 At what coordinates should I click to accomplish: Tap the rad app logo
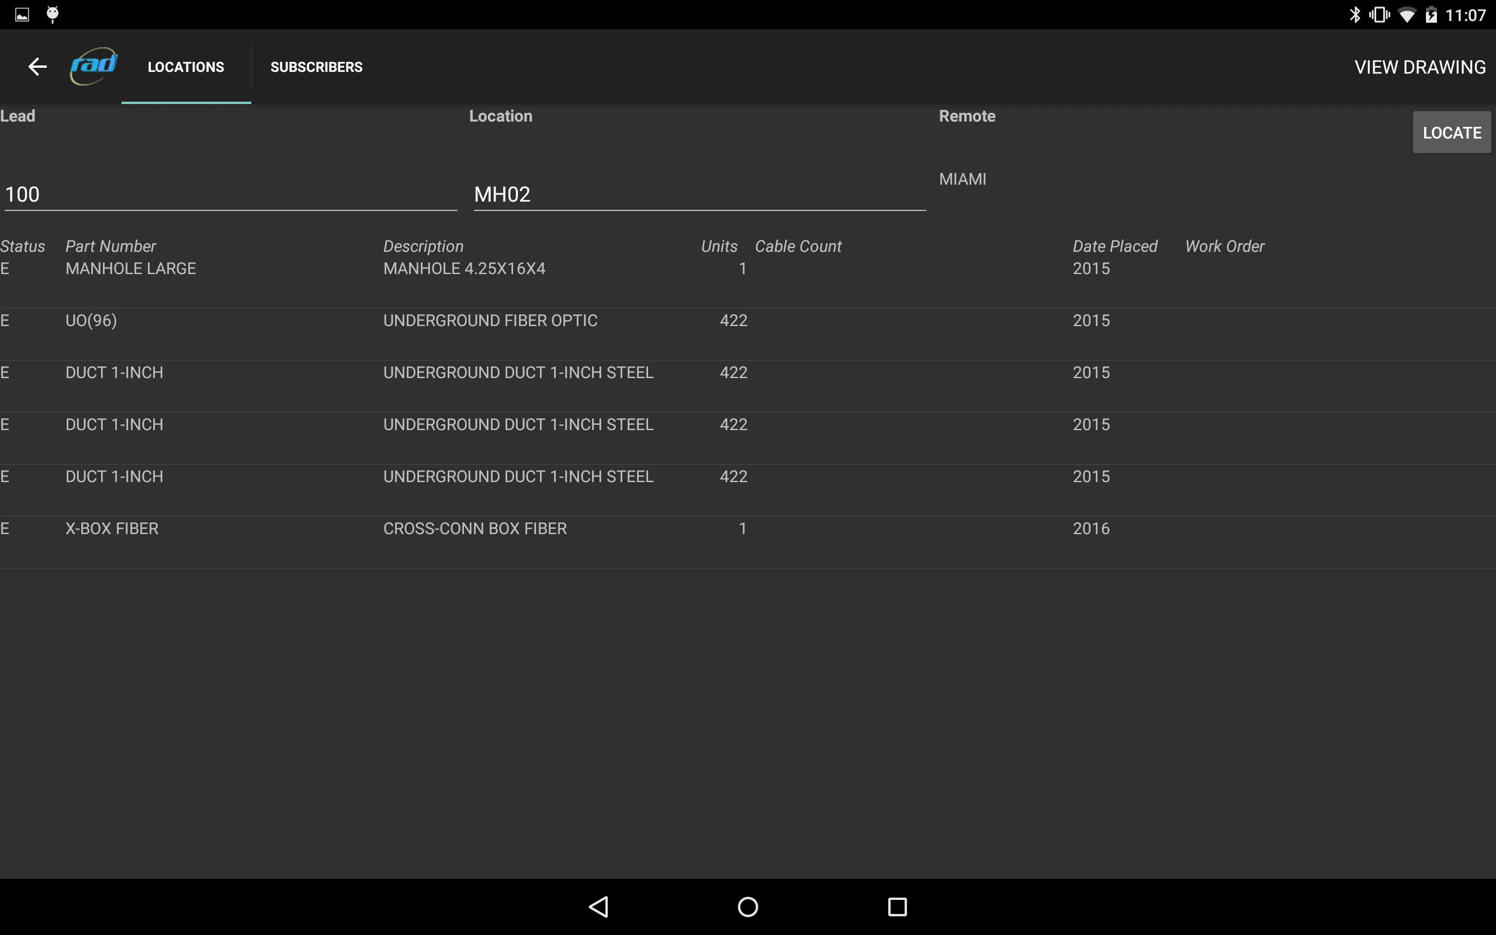click(x=94, y=66)
